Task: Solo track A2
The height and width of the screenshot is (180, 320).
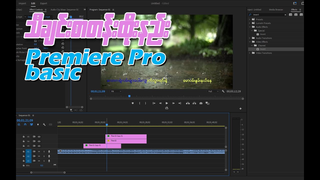Action: pyautogui.click(x=44, y=156)
